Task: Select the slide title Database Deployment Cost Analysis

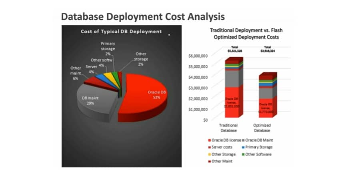Action: pos(143,17)
